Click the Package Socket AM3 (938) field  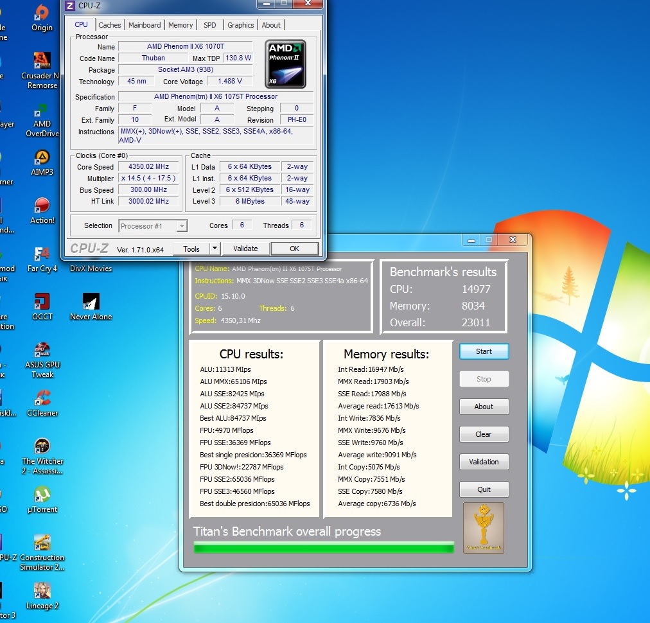185,69
